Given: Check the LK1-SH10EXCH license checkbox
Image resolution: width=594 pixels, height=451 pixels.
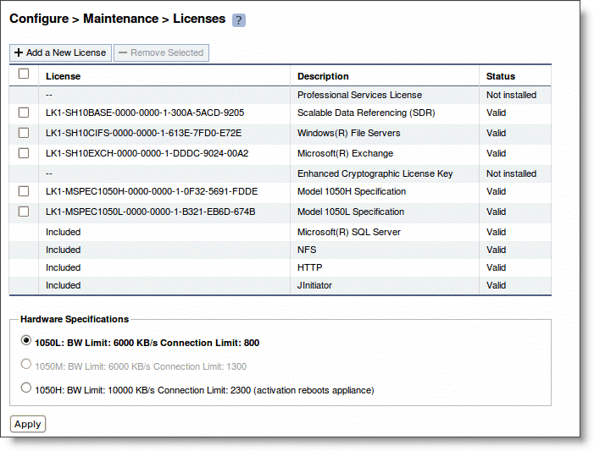Looking at the screenshot, I should (24, 153).
